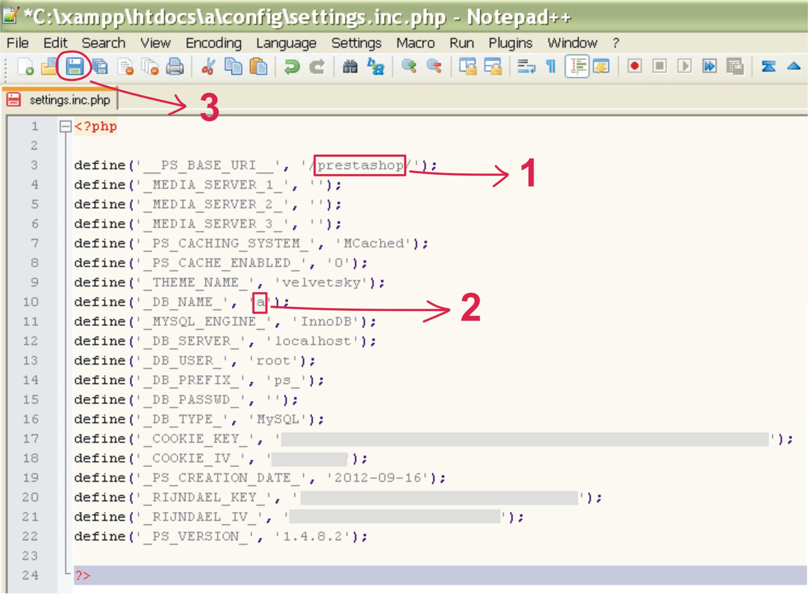Toggle the Show Indent Guide button

point(577,67)
